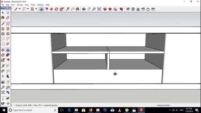Select the Follow Me tool

coord(8,55)
